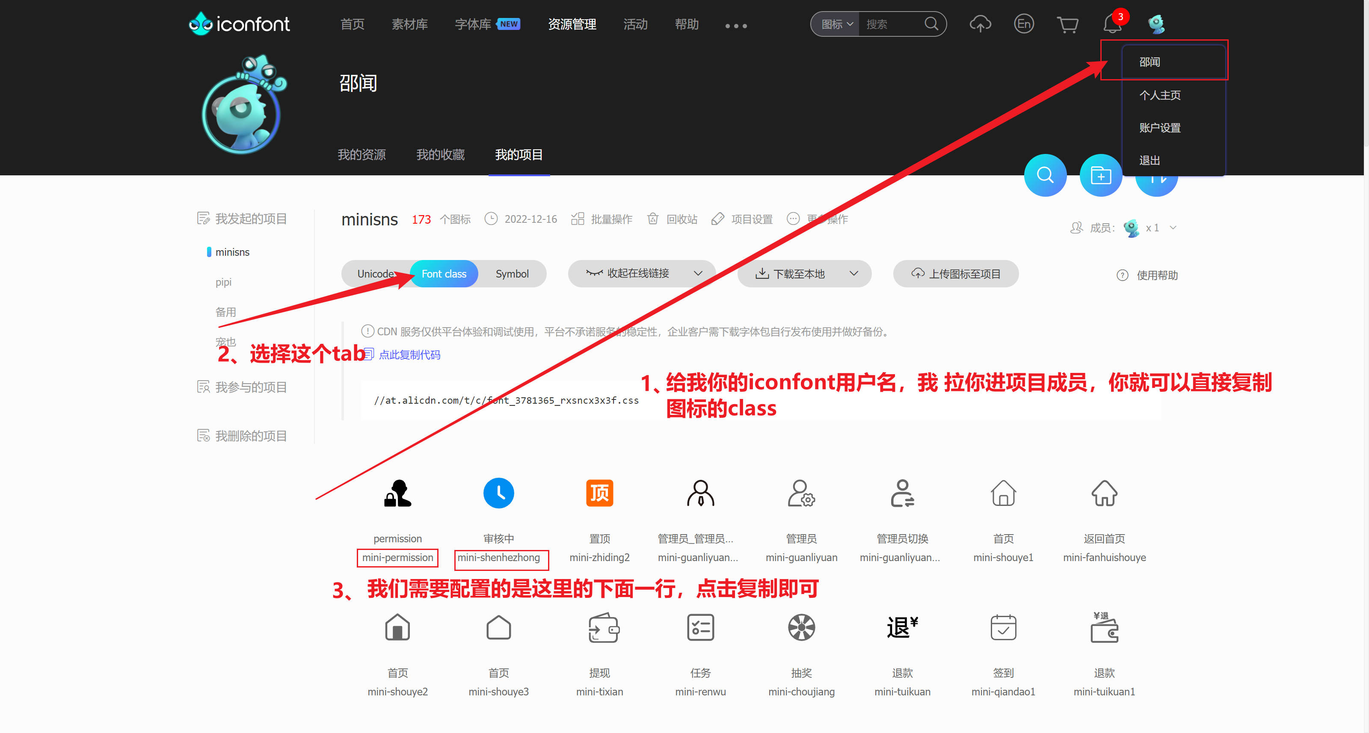The image size is (1369, 733).
Task: Switch to Symbol mode
Action: (513, 274)
